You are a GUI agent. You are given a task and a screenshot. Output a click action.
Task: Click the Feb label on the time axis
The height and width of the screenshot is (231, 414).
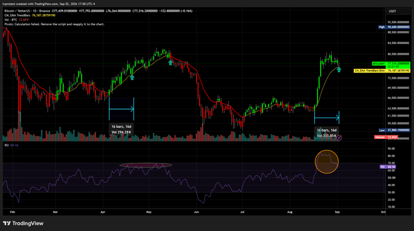12,212
